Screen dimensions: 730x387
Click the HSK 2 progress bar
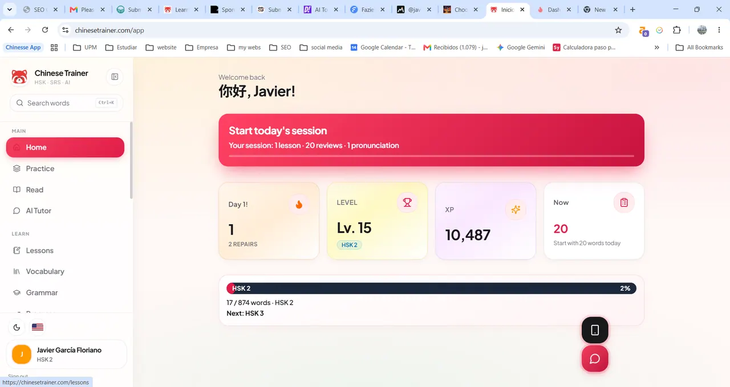point(431,289)
